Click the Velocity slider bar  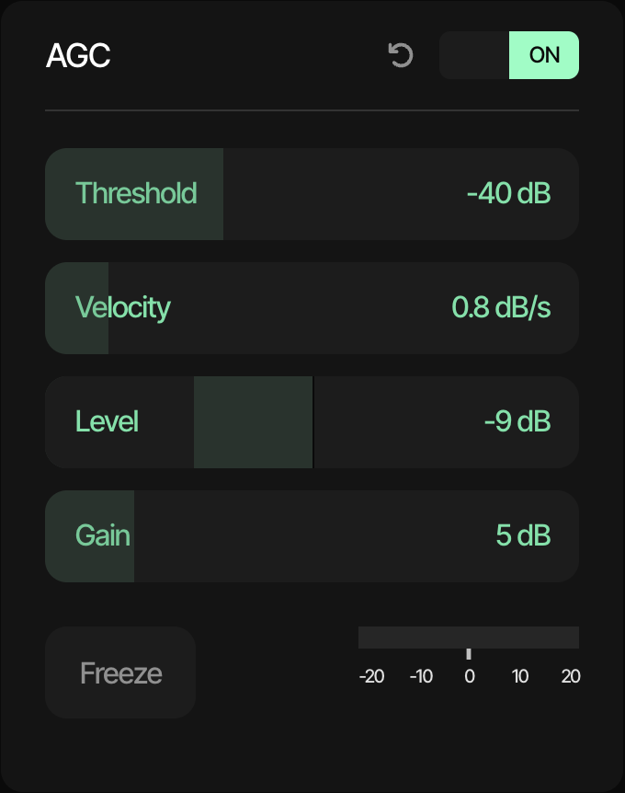pos(312,308)
